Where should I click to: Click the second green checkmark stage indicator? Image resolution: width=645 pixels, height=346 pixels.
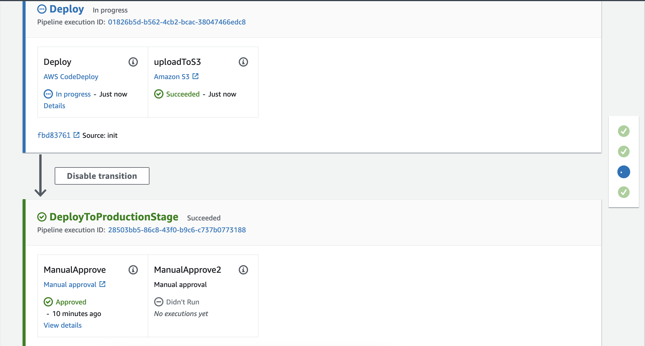(x=623, y=151)
